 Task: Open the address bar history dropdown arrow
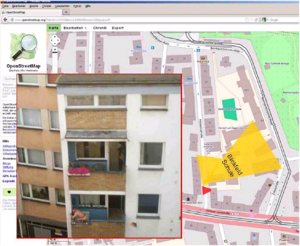point(251,20)
